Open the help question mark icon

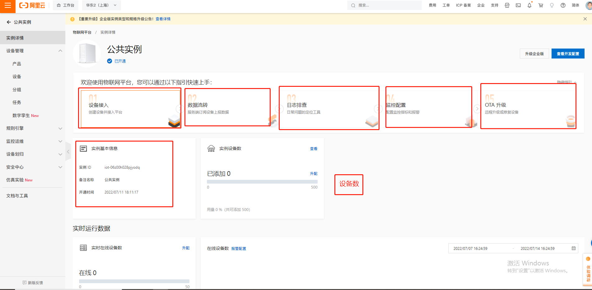[x=563, y=5]
